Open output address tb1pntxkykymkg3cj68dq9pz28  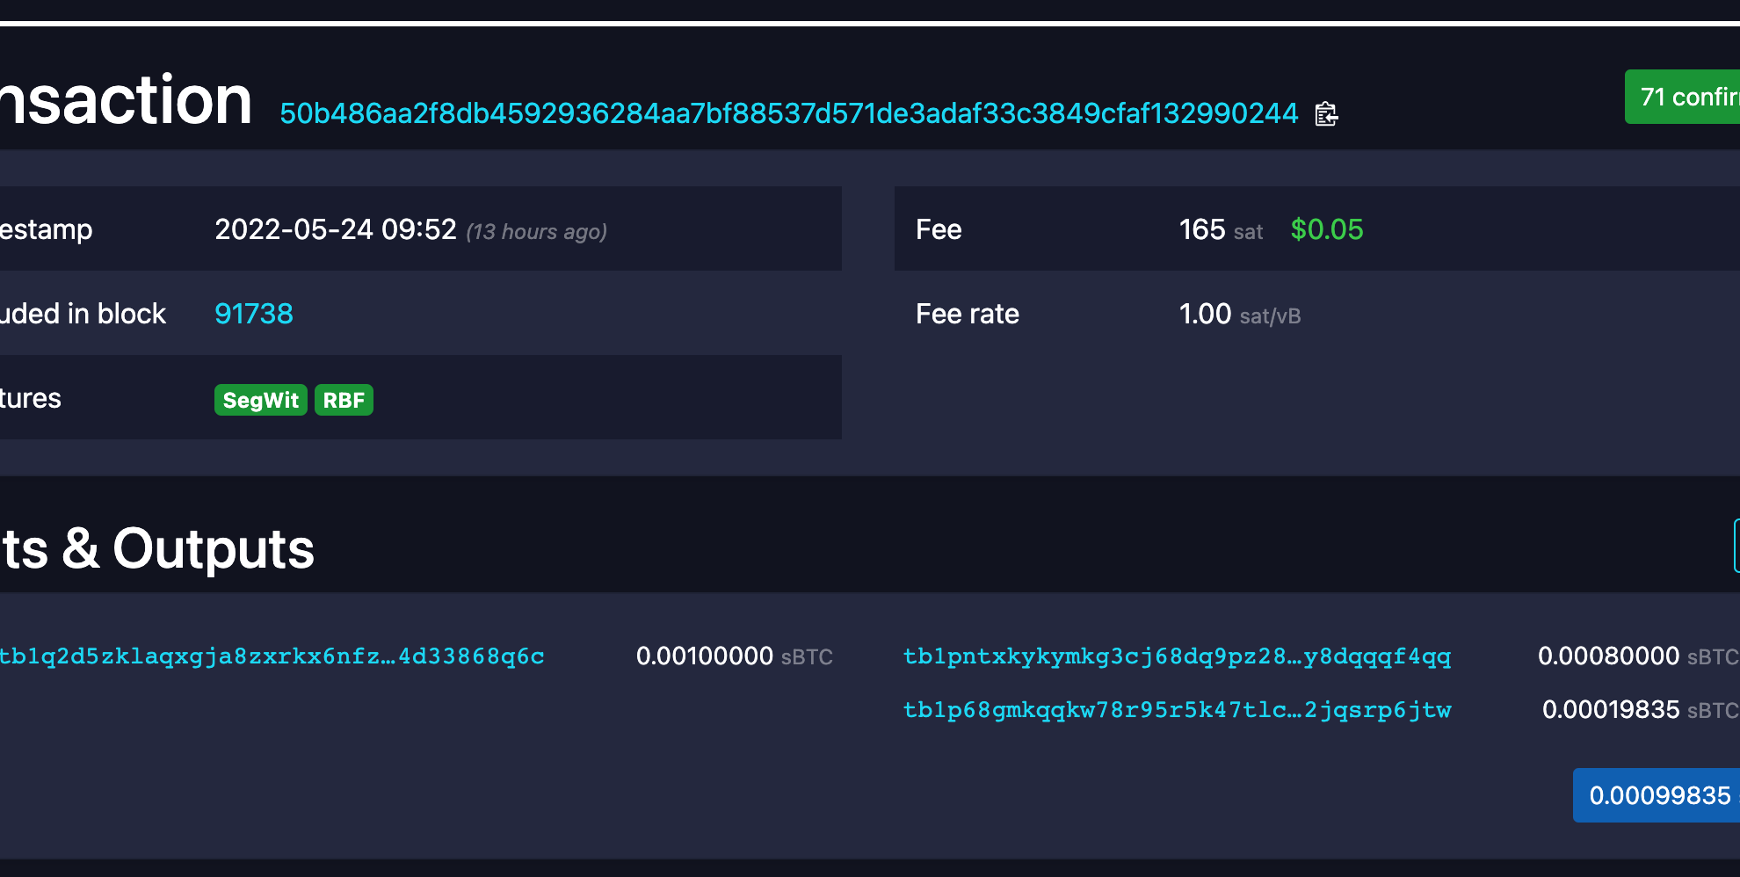pos(1177,656)
